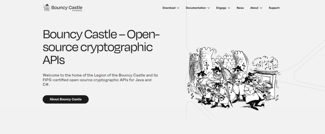Viewport: 325px width, 134px height.
Task: Click the 'Welcome to the home of the Legion' paragraph
Action: 100,80
